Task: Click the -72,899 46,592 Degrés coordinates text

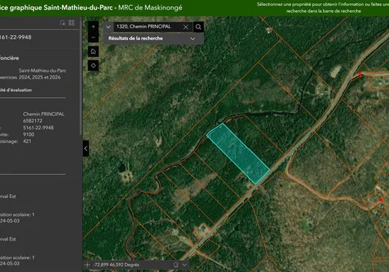Action: coord(116,265)
